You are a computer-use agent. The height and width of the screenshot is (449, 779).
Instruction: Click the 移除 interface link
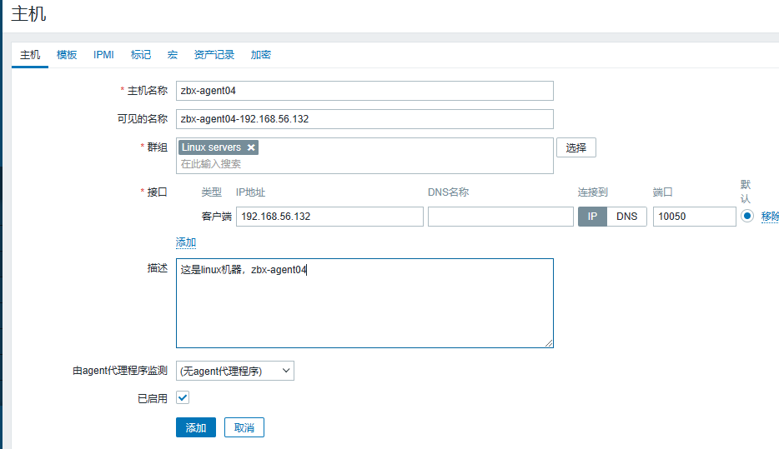coord(770,217)
